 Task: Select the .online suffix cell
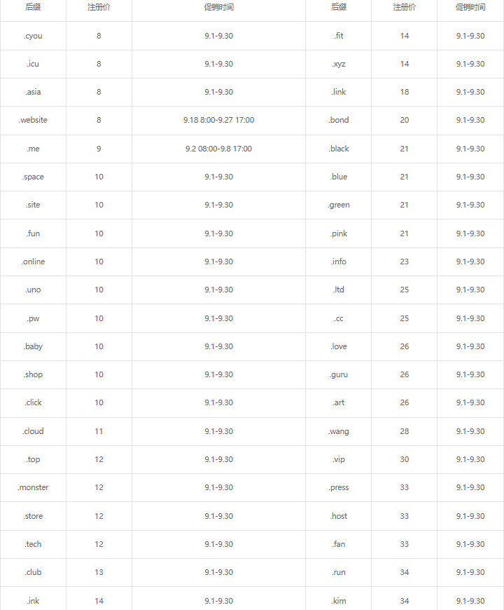pyautogui.click(x=33, y=262)
